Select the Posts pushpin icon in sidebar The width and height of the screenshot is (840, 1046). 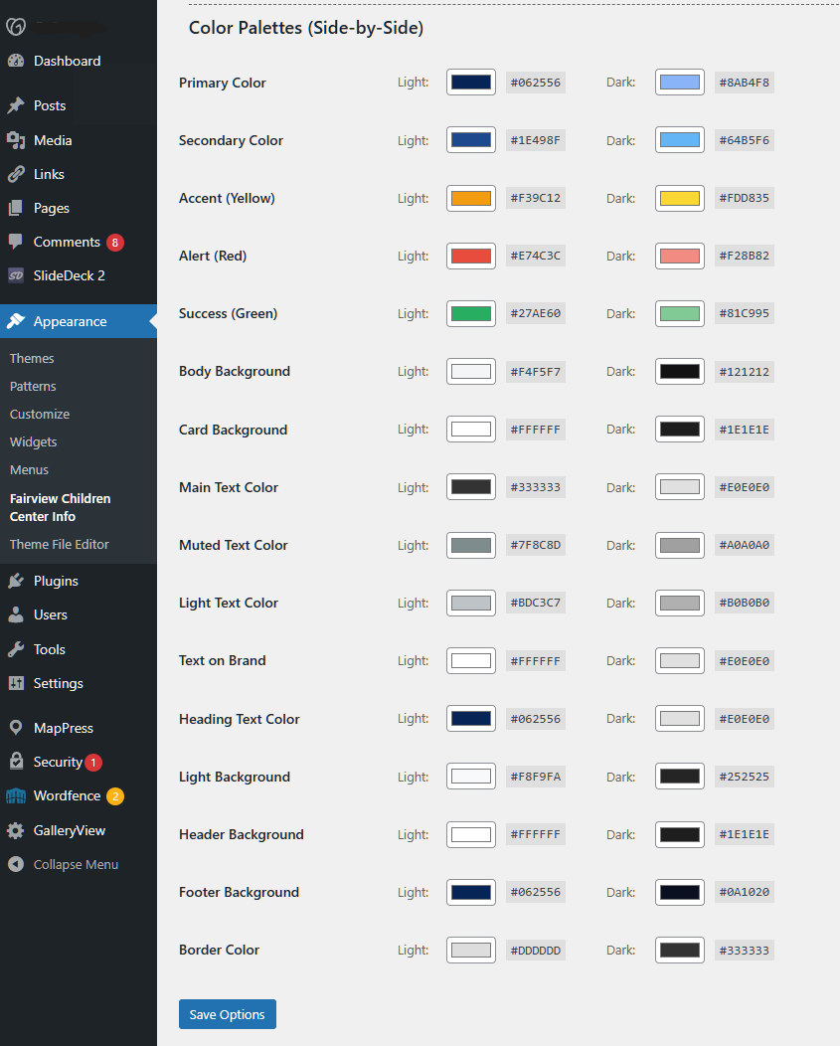pyautogui.click(x=18, y=105)
